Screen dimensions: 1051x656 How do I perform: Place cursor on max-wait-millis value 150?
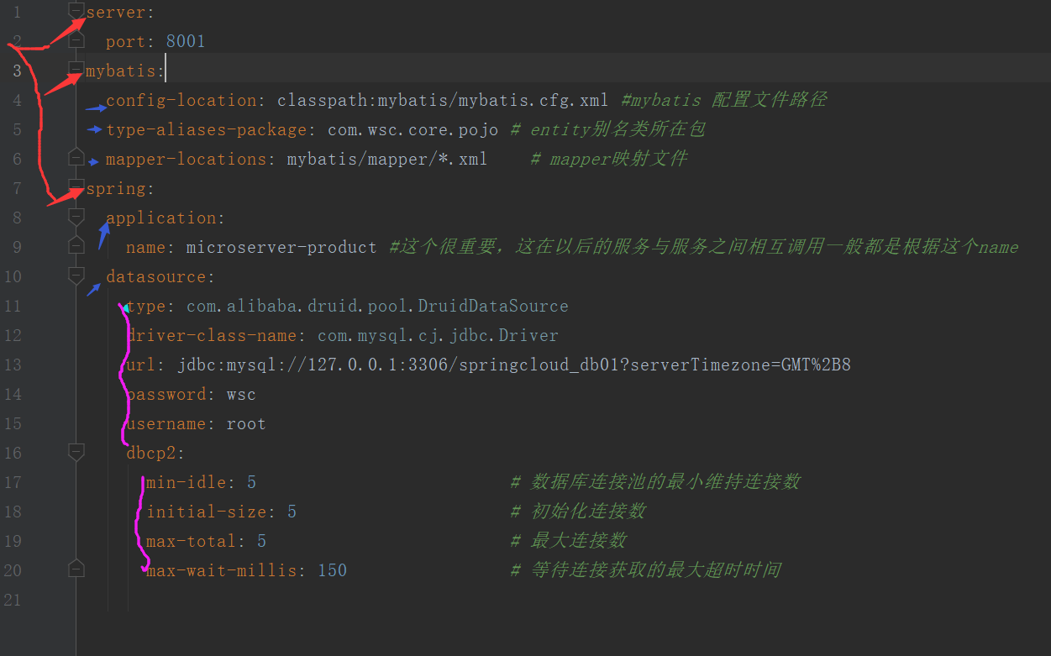pos(332,570)
